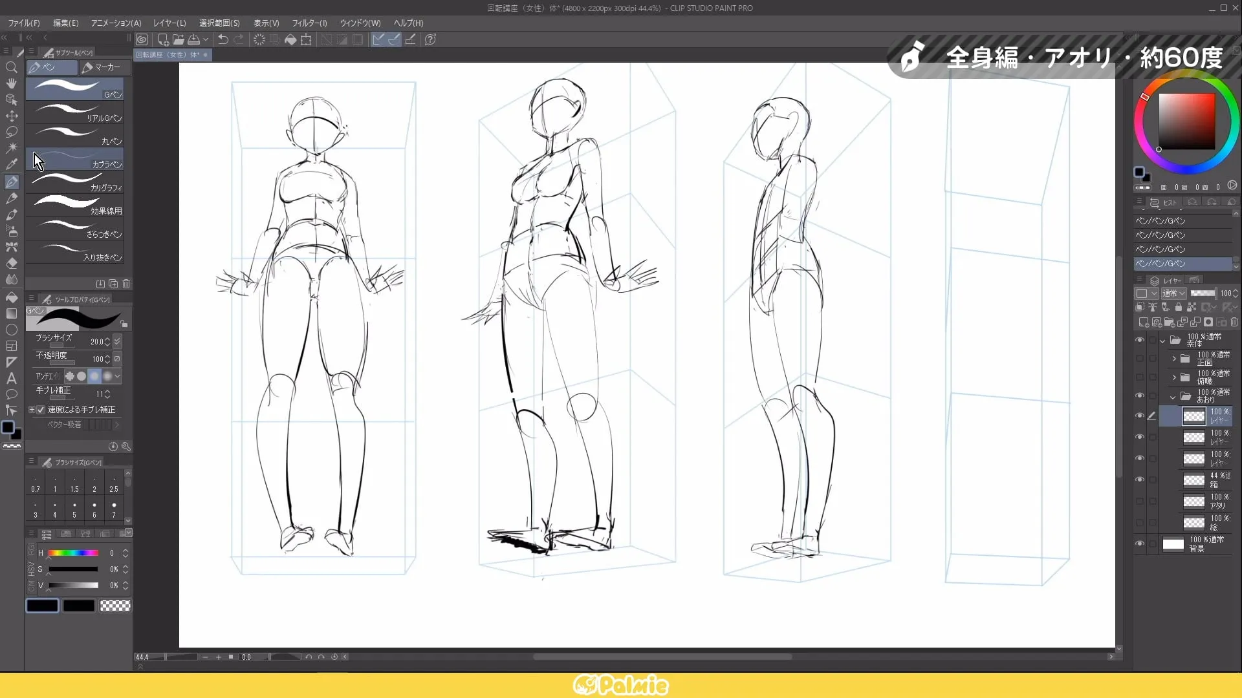This screenshot has height=698, width=1242.
Task: Choose the 入り抜きペン subtool
Action: coord(75,251)
